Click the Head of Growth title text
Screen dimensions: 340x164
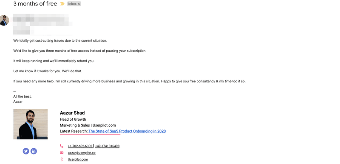click(73, 119)
